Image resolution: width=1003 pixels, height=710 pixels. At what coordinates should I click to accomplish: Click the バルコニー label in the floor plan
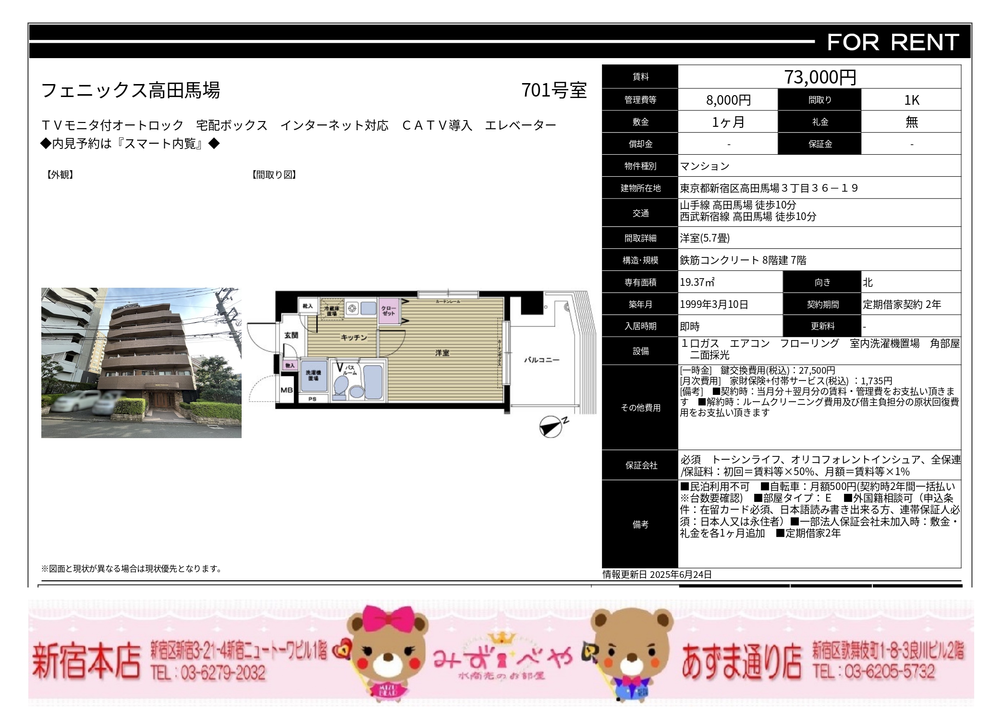(x=541, y=359)
